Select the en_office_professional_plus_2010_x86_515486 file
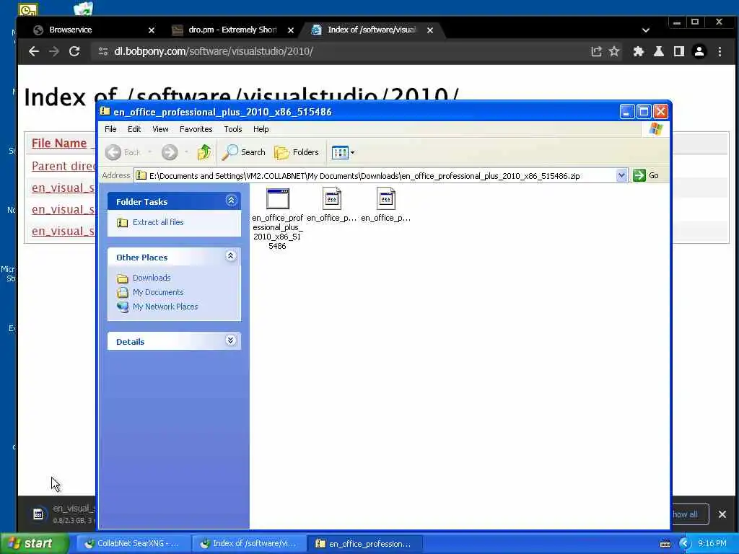 (278, 219)
